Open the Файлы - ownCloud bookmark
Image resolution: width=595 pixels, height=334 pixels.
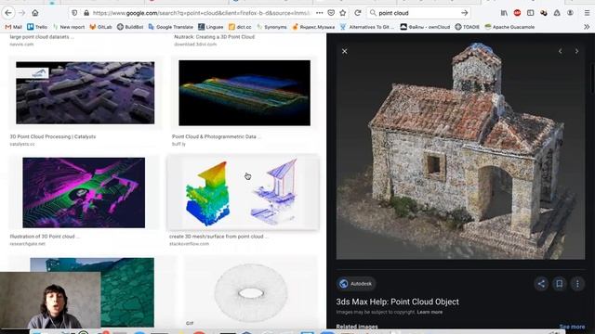coord(425,27)
